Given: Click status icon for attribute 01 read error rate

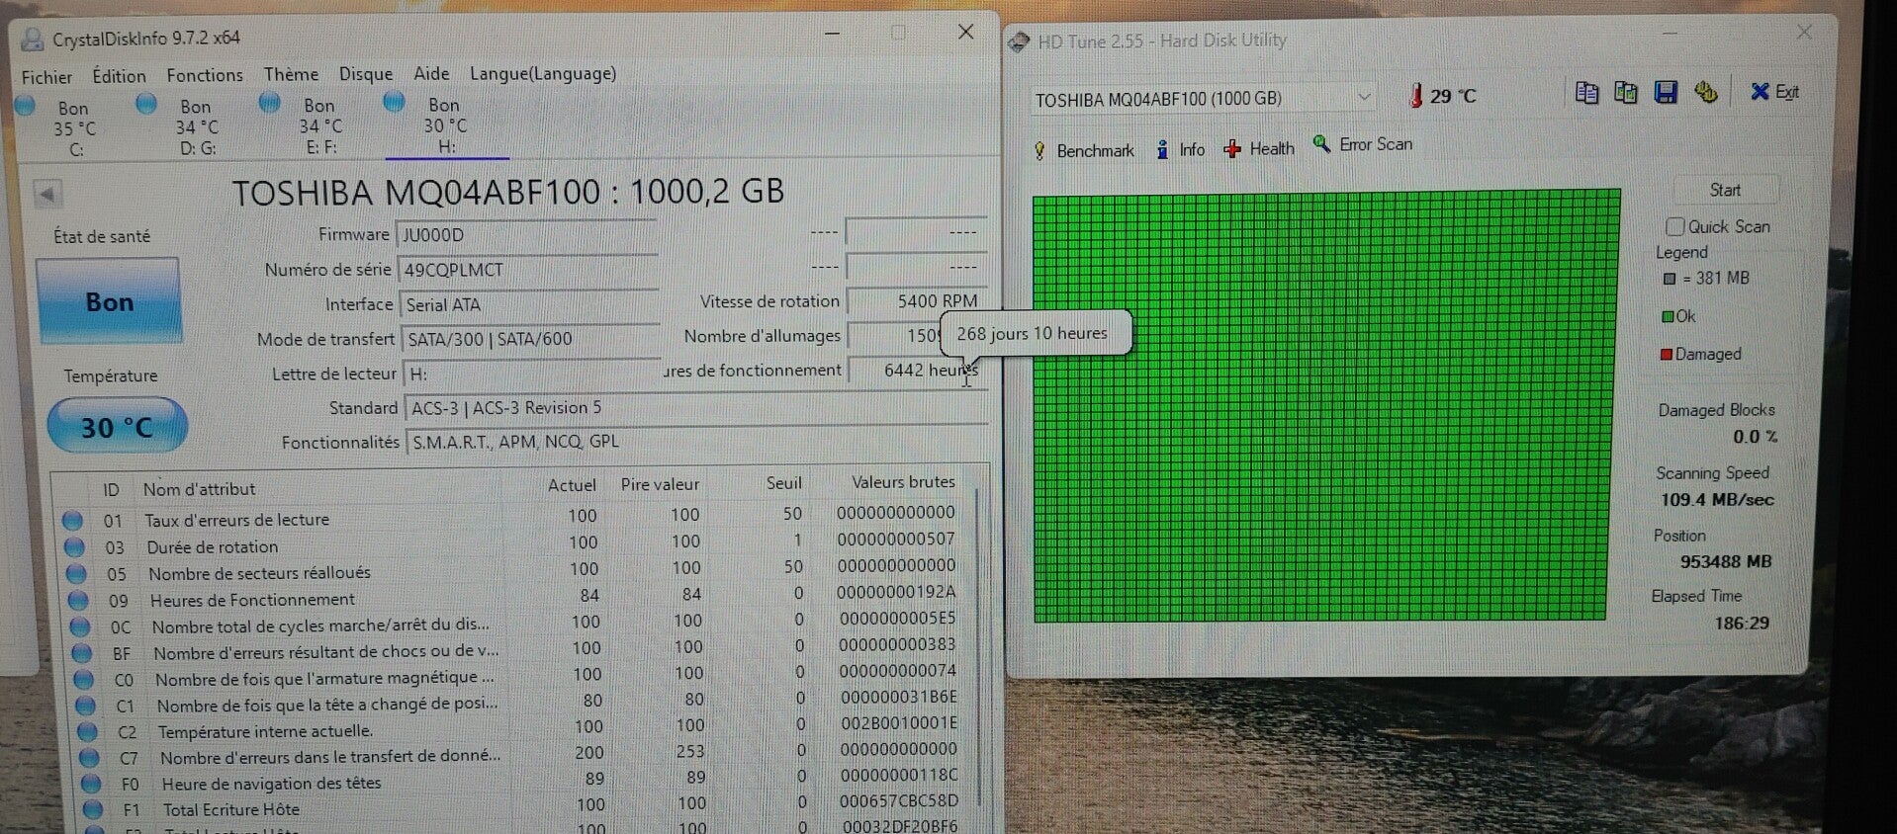Looking at the screenshot, I should pos(72,520).
